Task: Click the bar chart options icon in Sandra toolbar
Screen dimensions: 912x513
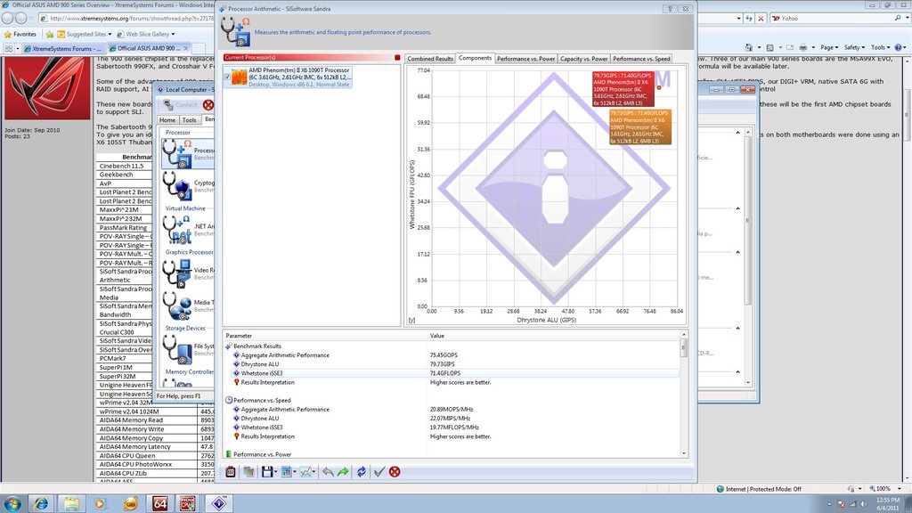Action: (286, 472)
